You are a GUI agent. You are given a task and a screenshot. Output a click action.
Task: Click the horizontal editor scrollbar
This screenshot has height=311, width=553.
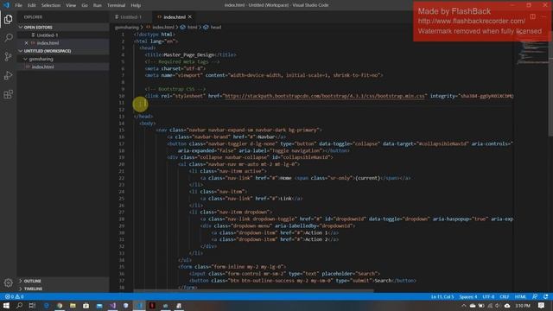[253, 291]
